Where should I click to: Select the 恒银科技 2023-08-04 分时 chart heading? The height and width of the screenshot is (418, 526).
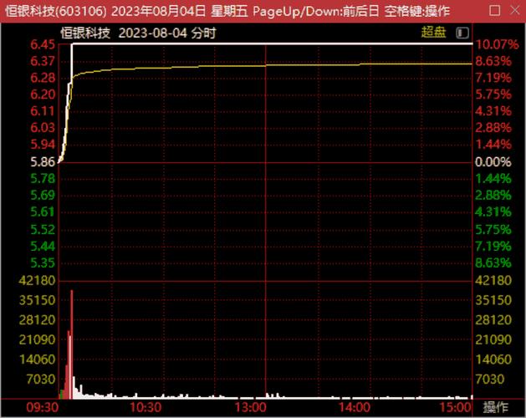(x=138, y=33)
